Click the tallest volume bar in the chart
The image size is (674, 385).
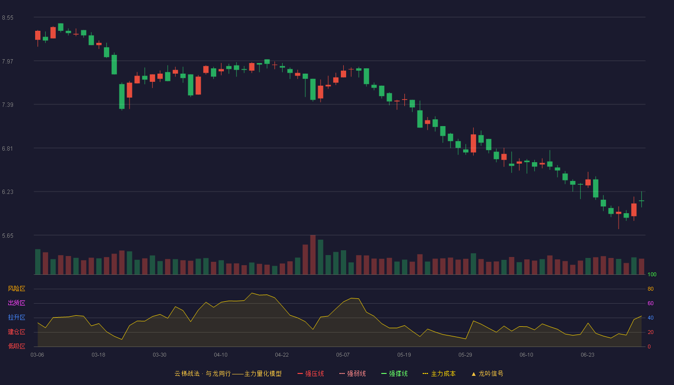tap(313, 255)
